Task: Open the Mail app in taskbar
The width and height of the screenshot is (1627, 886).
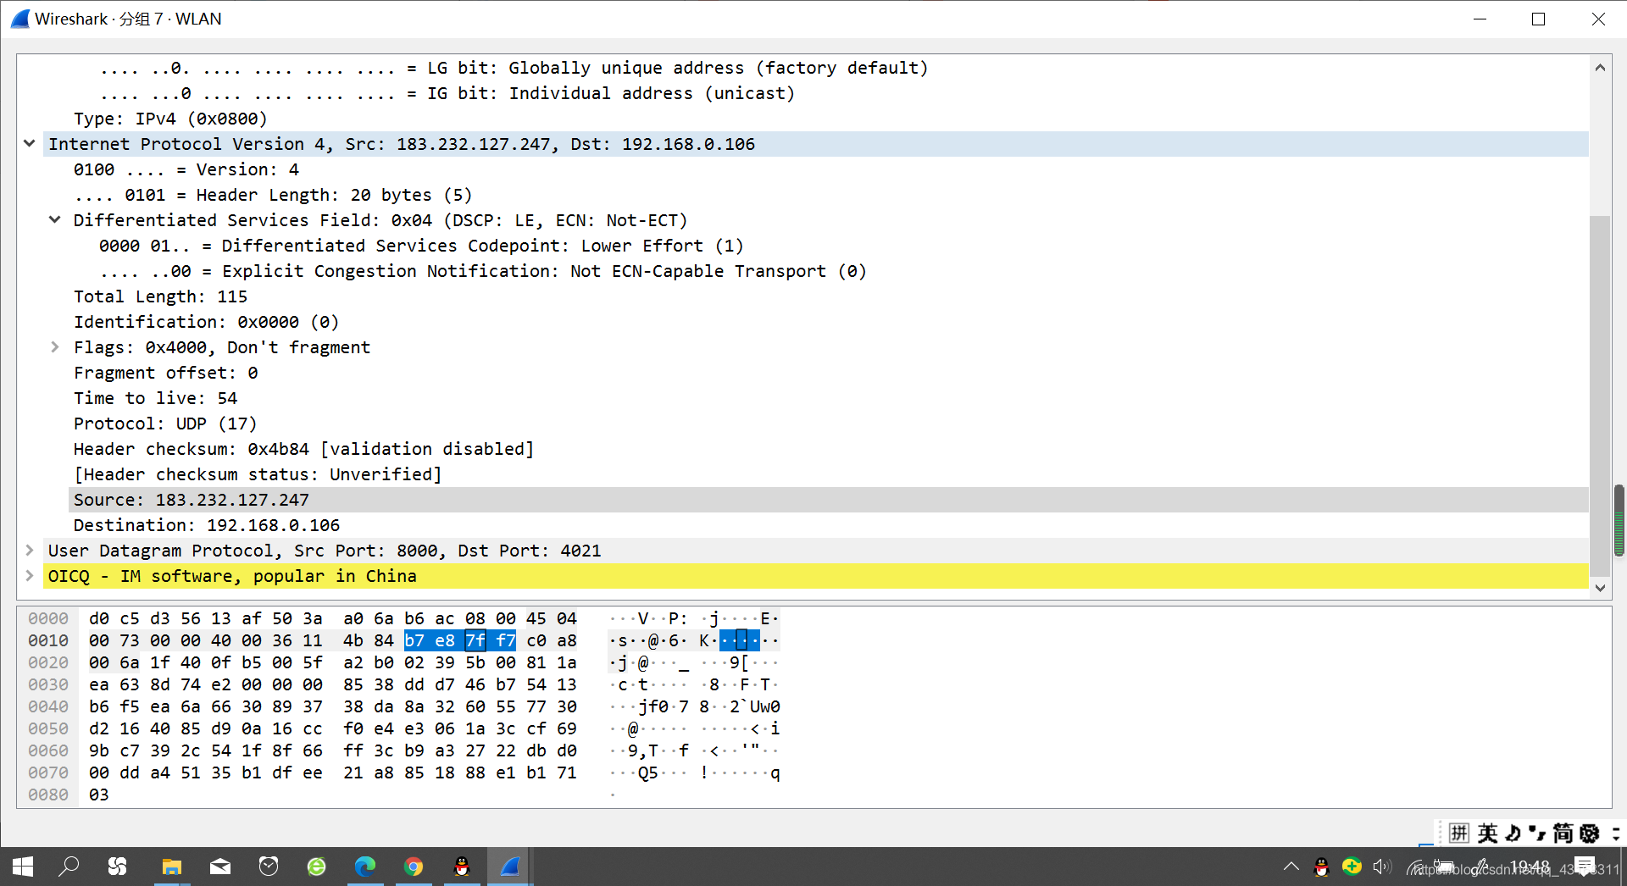Action: coord(220,866)
